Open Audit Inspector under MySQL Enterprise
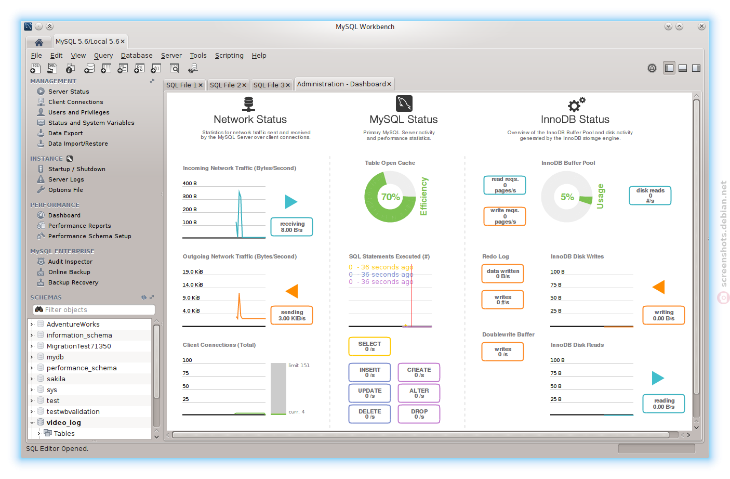Viewport: 730px width, 479px height. tap(70, 262)
